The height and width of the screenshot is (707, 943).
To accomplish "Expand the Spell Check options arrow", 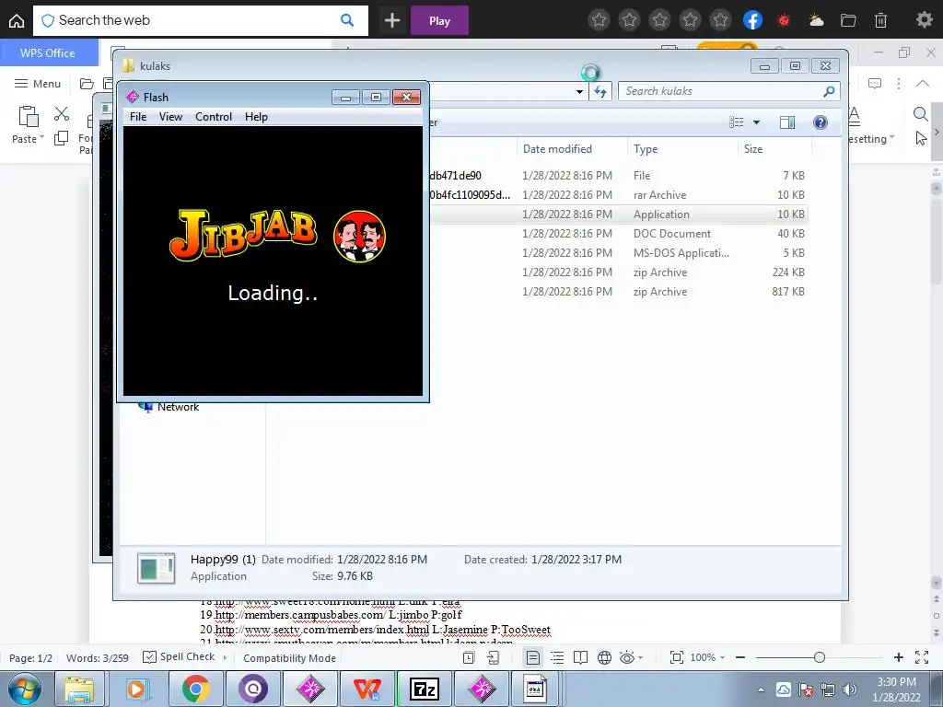I will pyautogui.click(x=225, y=657).
